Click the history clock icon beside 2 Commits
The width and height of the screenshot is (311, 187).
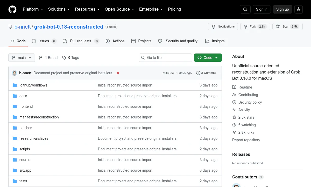point(198,73)
